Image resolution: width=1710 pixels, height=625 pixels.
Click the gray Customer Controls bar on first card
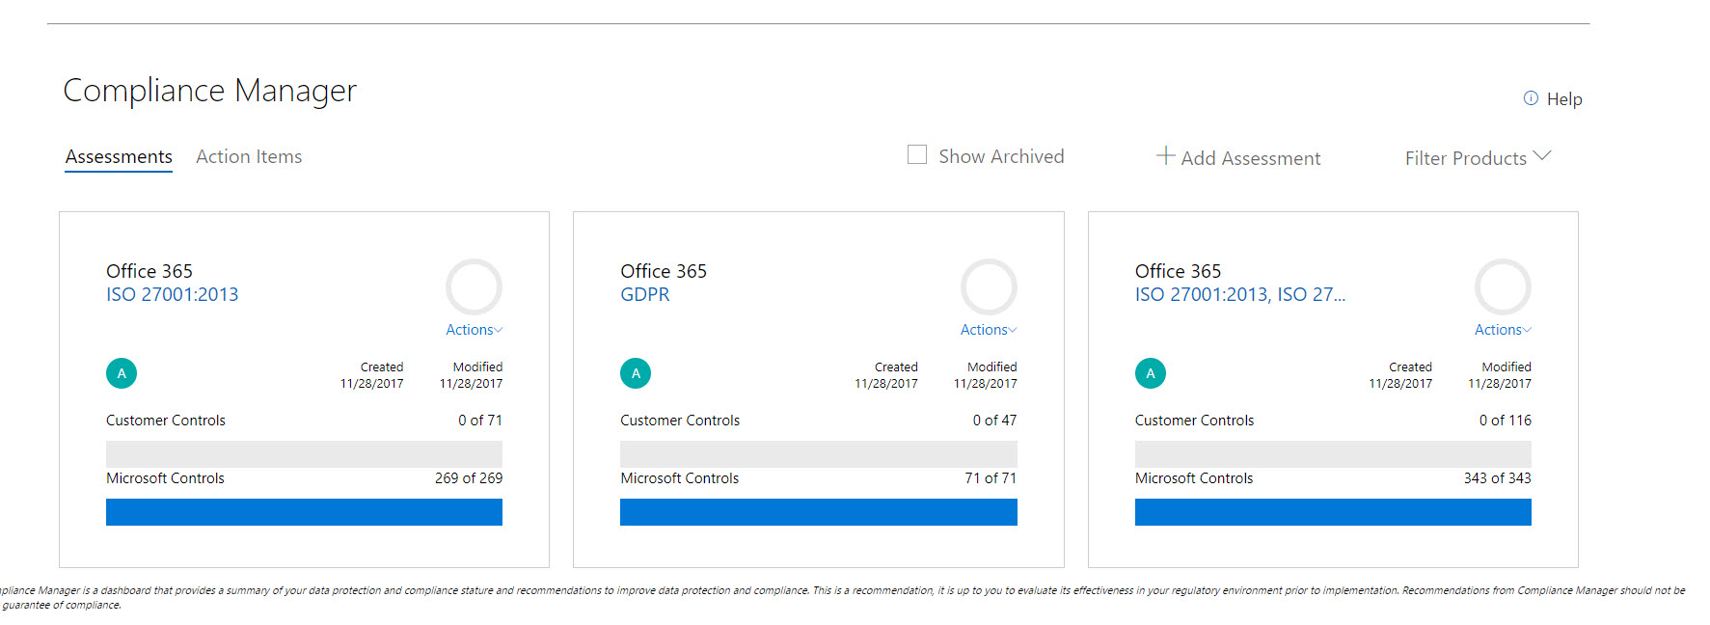click(304, 454)
